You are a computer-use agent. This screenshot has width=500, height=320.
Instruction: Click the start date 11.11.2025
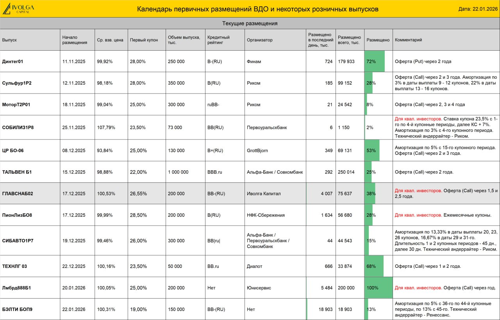[x=74, y=62]
